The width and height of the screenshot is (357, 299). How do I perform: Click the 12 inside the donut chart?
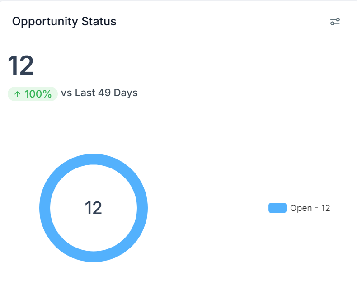(x=94, y=208)
